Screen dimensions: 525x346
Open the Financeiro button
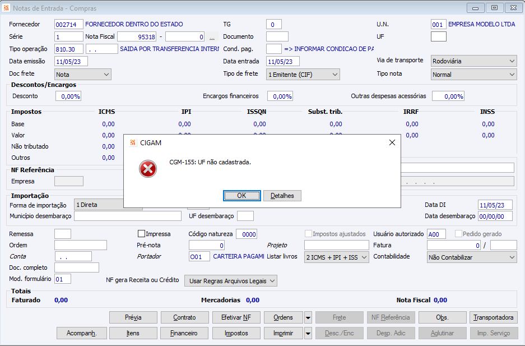[x=184, y=333]
